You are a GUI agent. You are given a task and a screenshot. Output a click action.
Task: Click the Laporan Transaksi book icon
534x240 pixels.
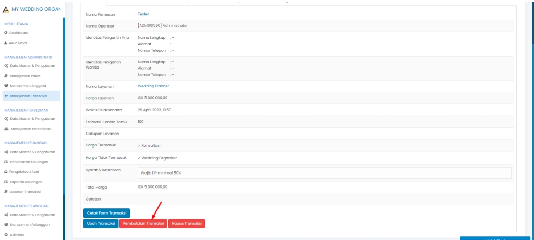[6, 192]
